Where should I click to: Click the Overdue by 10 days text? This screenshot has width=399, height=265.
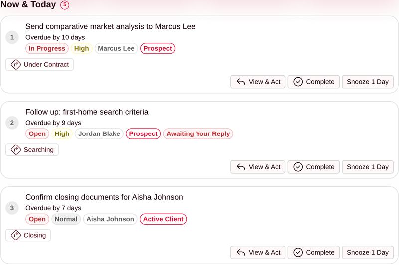tap(55, 37)
